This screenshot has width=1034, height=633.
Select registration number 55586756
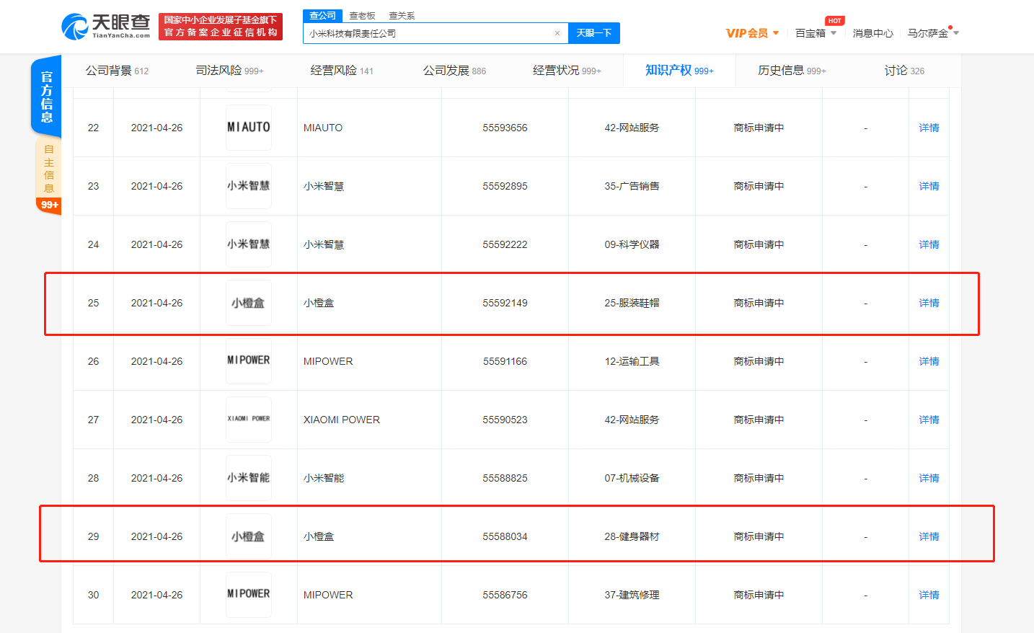(505, 595)
